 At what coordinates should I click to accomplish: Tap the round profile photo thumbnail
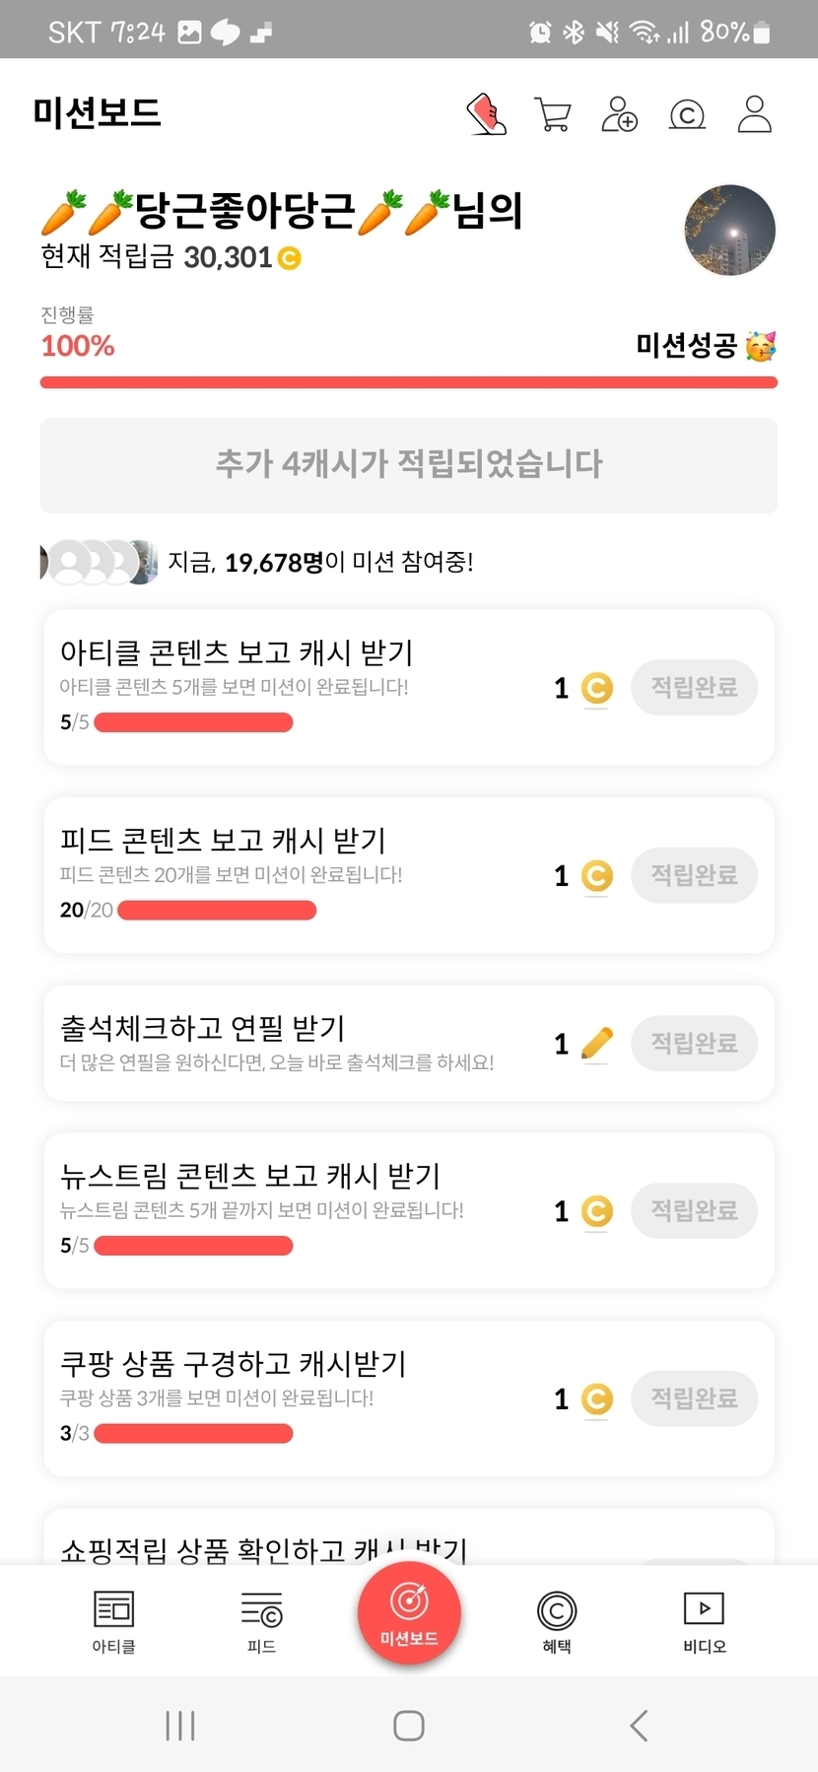(730, 231)
